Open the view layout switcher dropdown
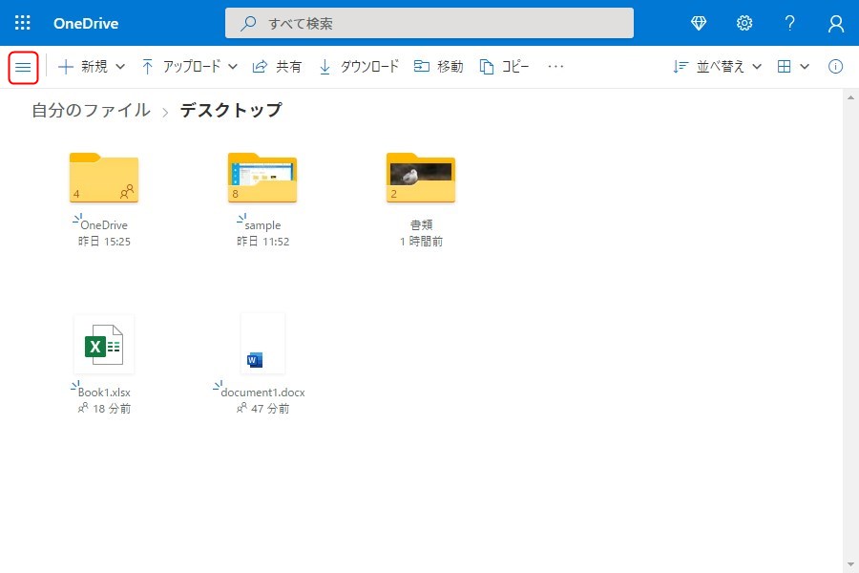This screenshot has width=859, height=573. (x=792, y=67)
